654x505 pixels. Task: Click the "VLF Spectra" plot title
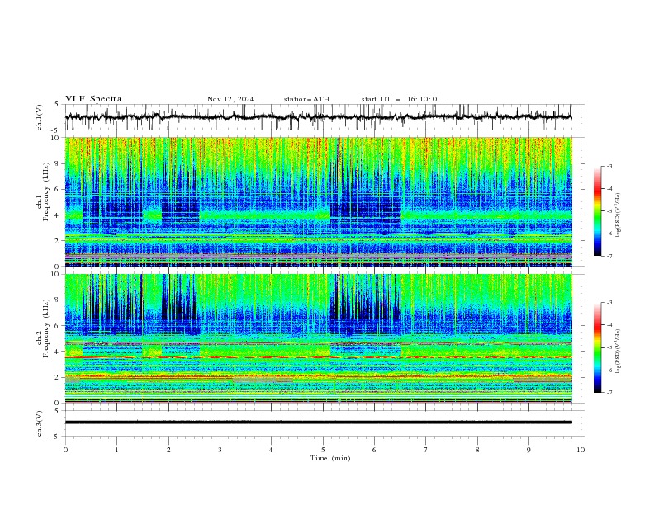click(x=93, y=99)
